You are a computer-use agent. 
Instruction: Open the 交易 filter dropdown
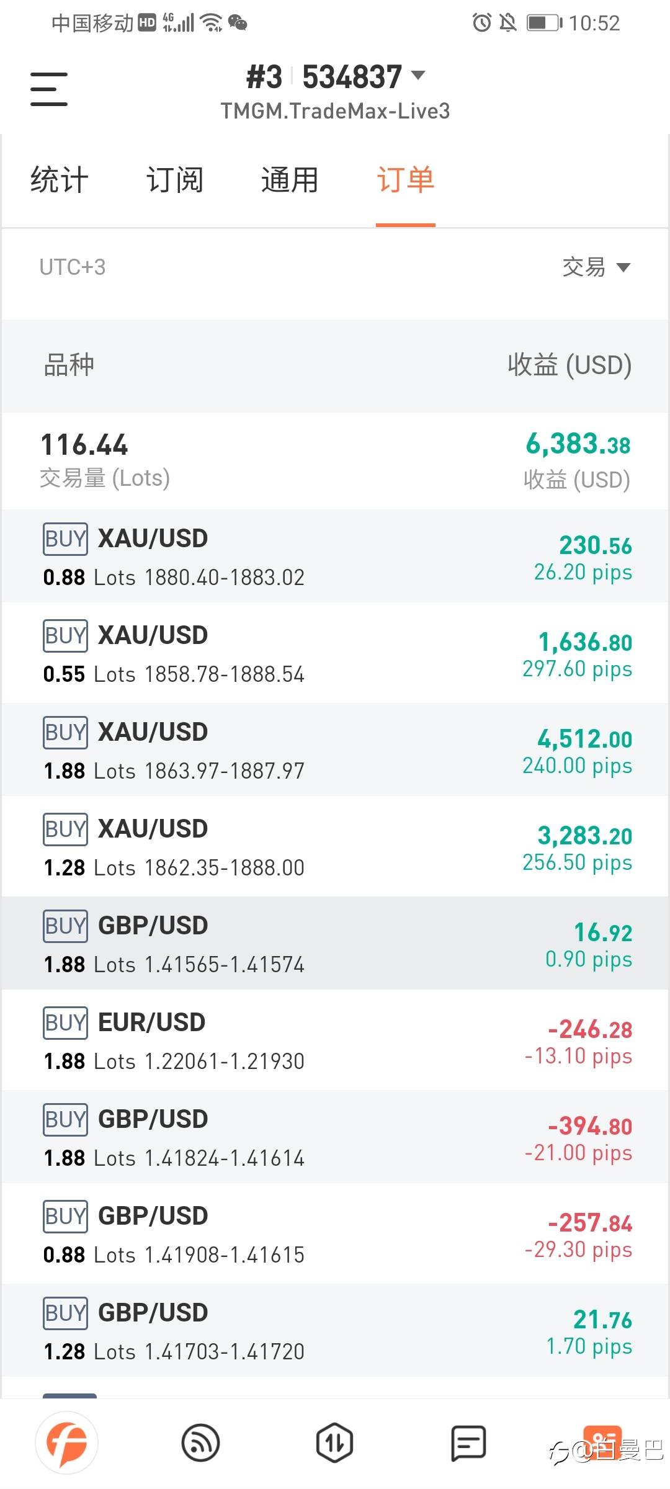596,267
